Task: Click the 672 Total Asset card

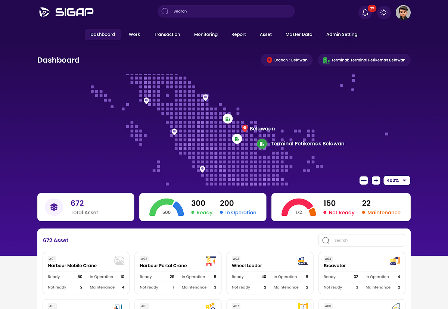Action: pyautogui.click(x=86, y=207)
